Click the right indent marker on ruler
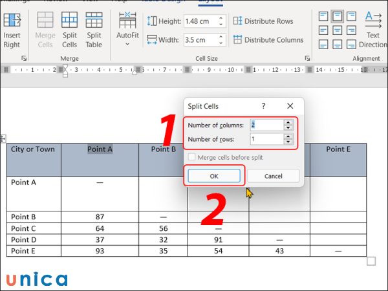388x291 pixels. 135,72
